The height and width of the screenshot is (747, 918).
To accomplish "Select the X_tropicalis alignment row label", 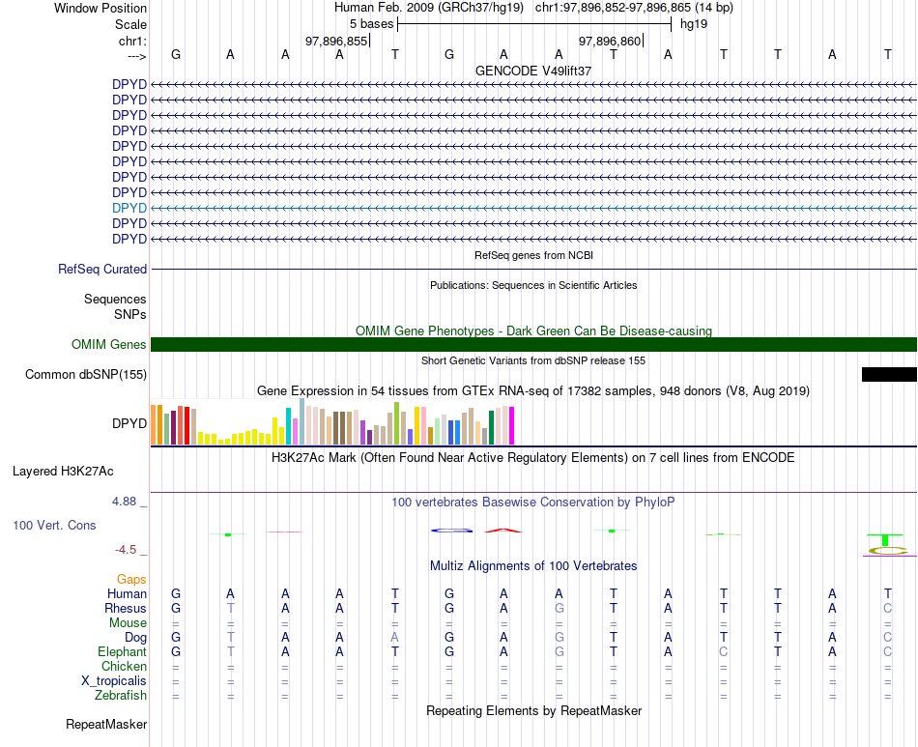I will 114,681.
